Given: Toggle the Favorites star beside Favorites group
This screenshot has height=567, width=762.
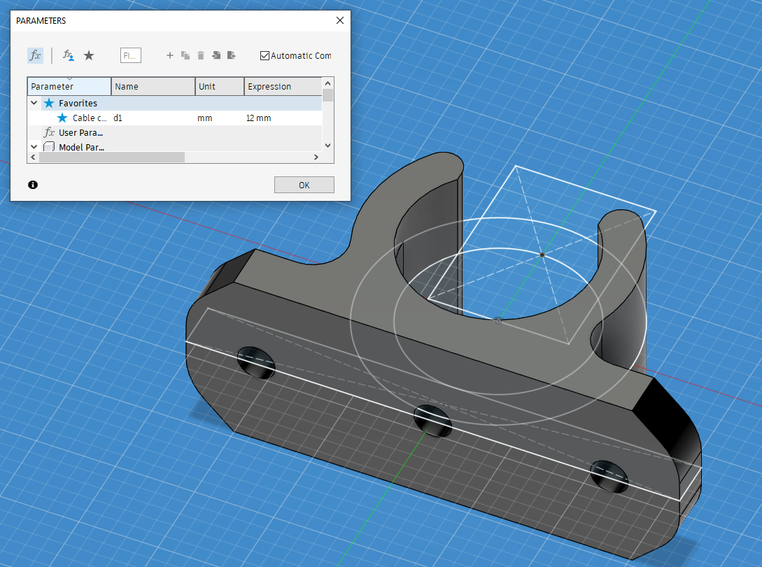Looking at the screenshot, I should (50, 103).
